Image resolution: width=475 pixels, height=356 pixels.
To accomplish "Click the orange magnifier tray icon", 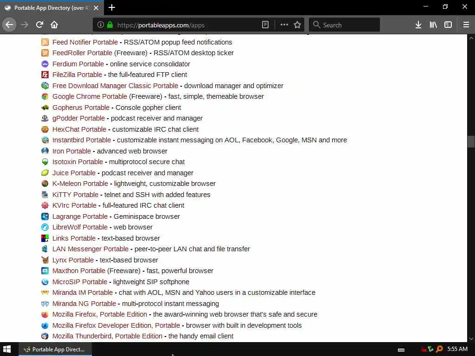I will pos(439,350).
